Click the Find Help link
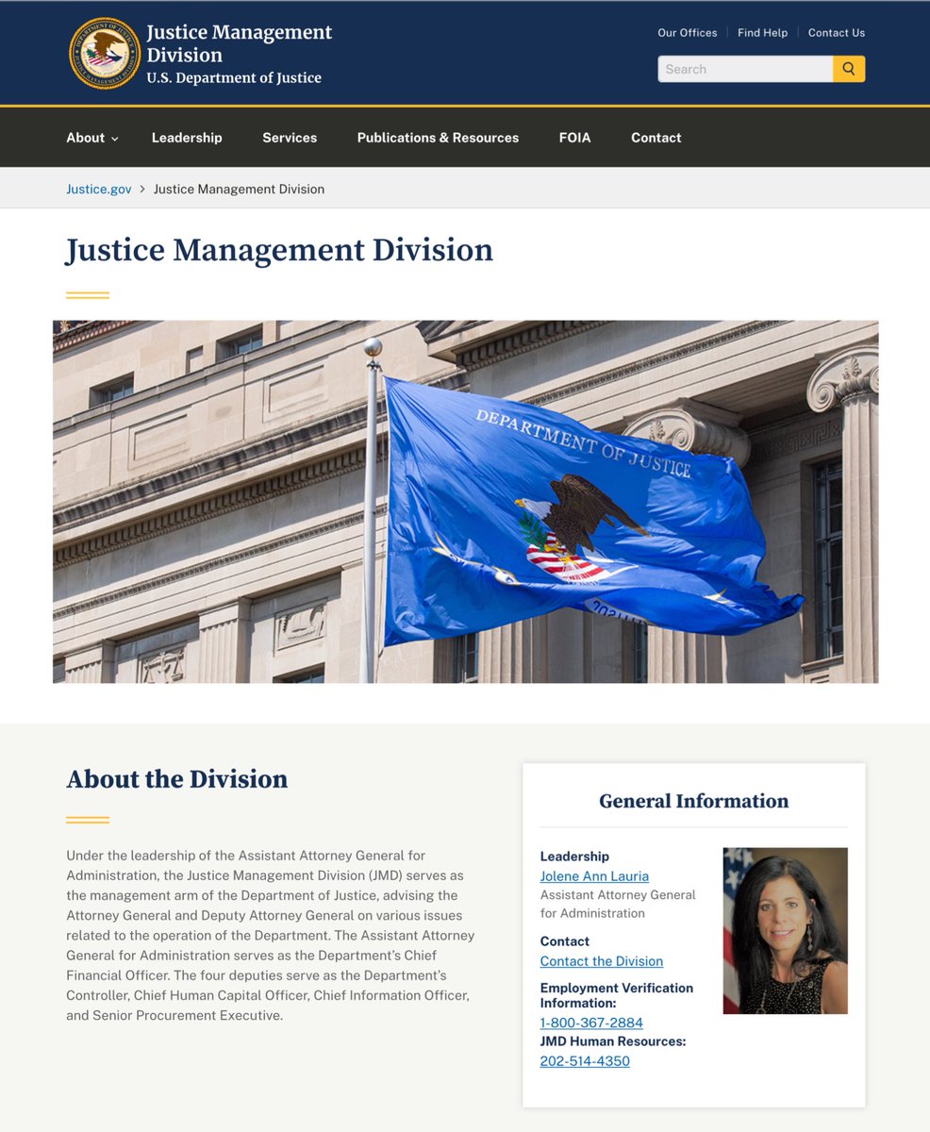This screenshot has width=930, height=1132. pos(762,32)
